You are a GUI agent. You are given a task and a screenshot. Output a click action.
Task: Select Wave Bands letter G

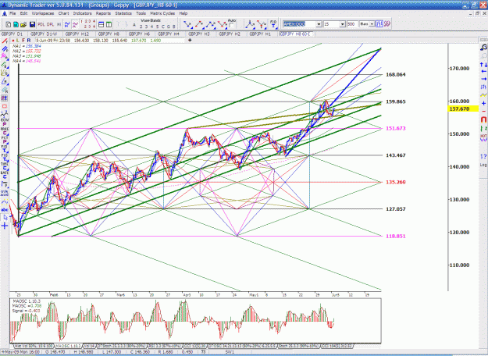[169, 27]
